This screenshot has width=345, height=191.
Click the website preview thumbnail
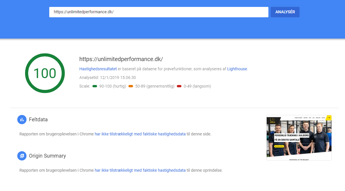click(x=299, y=138)
